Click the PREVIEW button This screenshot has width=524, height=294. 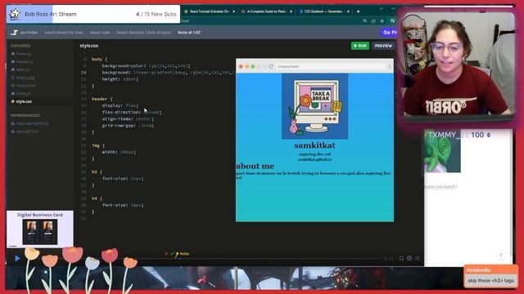(x=383, y=46)
